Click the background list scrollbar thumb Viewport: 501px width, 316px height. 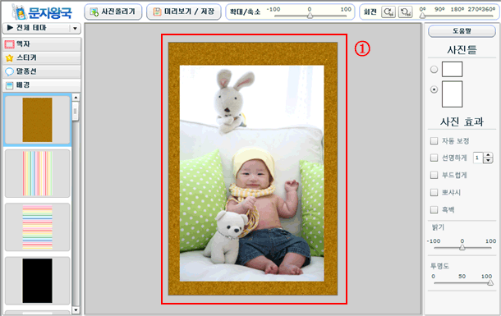tap(76, 111)
